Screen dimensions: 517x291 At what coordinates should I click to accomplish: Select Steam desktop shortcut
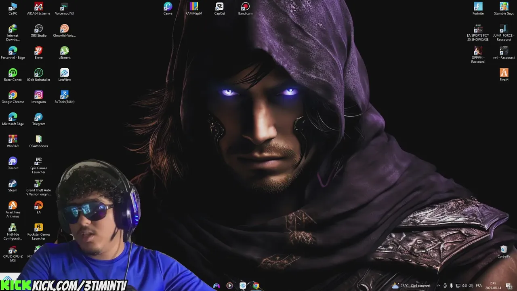[x=13, y=186]
